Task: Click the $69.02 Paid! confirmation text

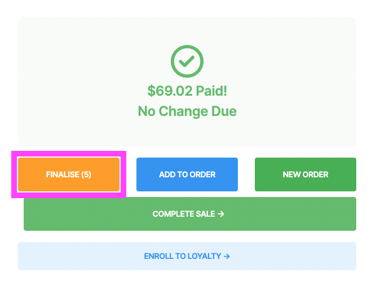Action: [x=187, y=91]
